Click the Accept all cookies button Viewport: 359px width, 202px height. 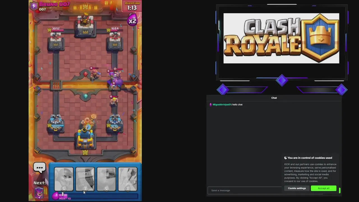click(324, 188)
